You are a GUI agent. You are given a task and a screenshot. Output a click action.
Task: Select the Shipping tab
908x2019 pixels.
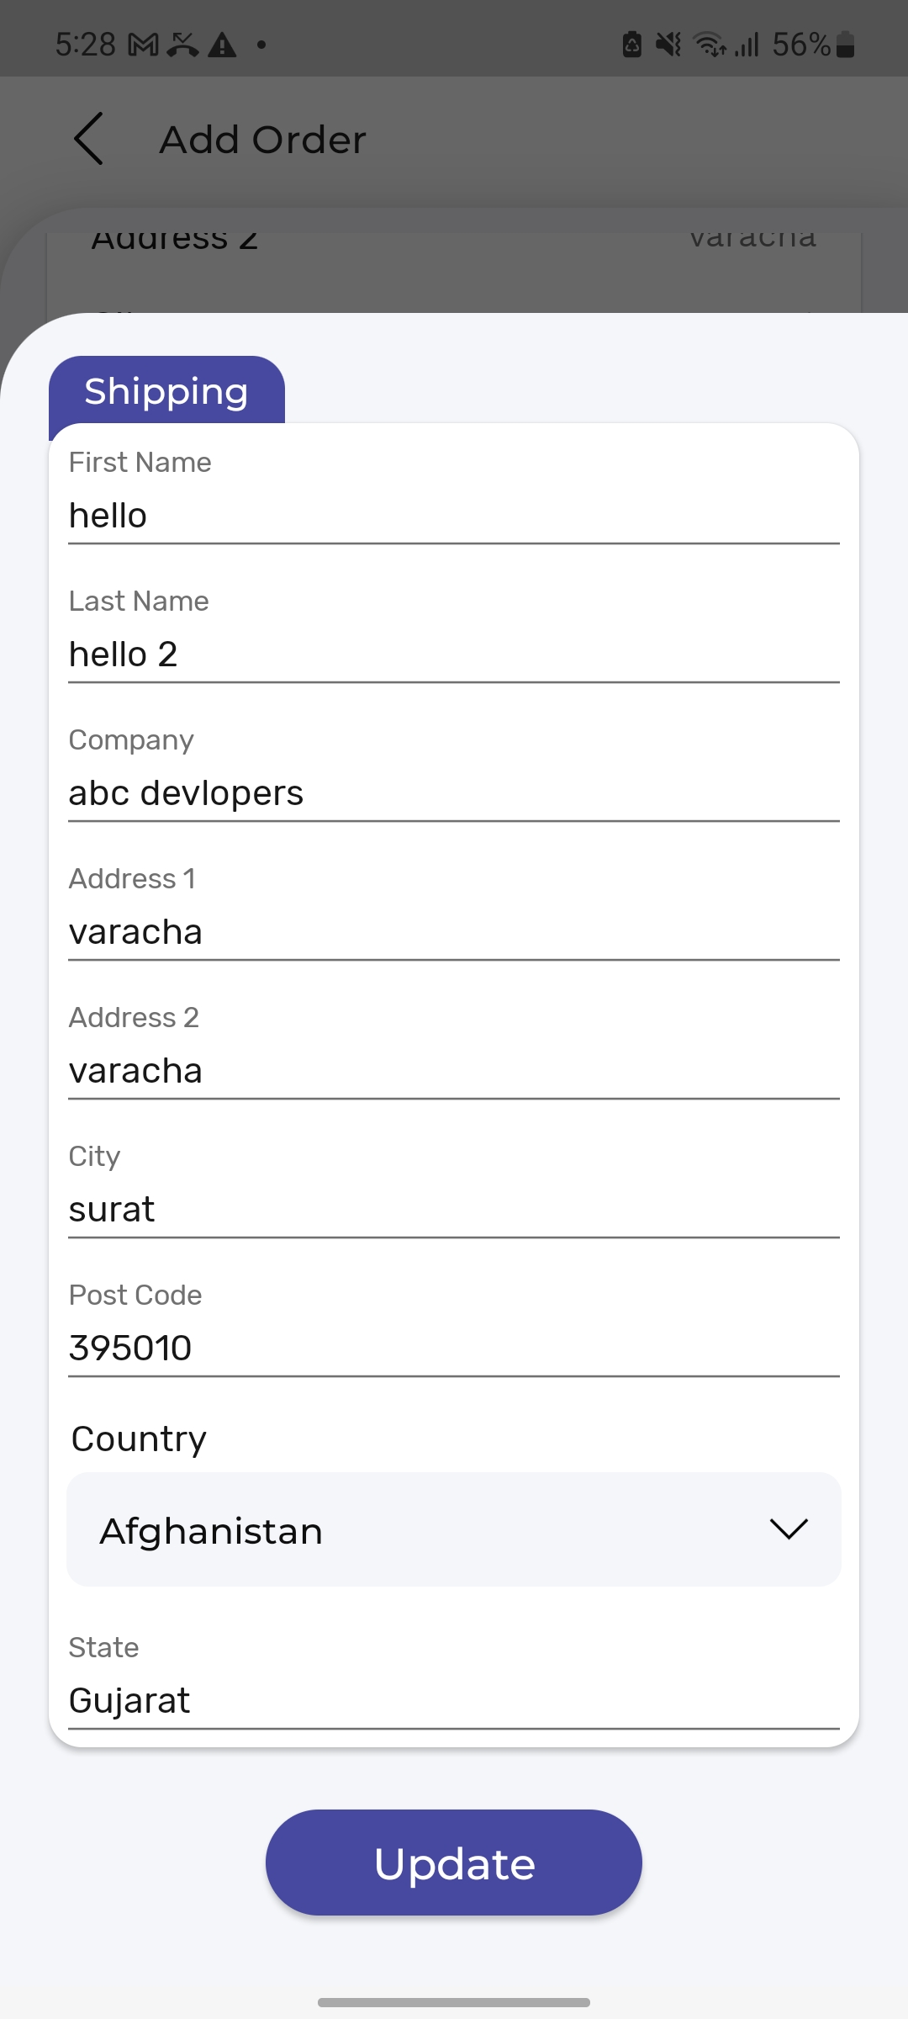(x=166, y=391)
